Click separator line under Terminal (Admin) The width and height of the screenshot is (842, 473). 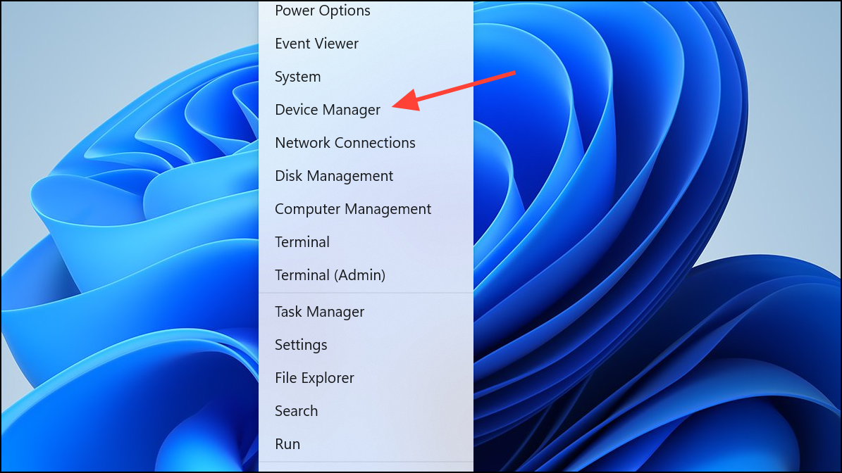coord(366,293)
